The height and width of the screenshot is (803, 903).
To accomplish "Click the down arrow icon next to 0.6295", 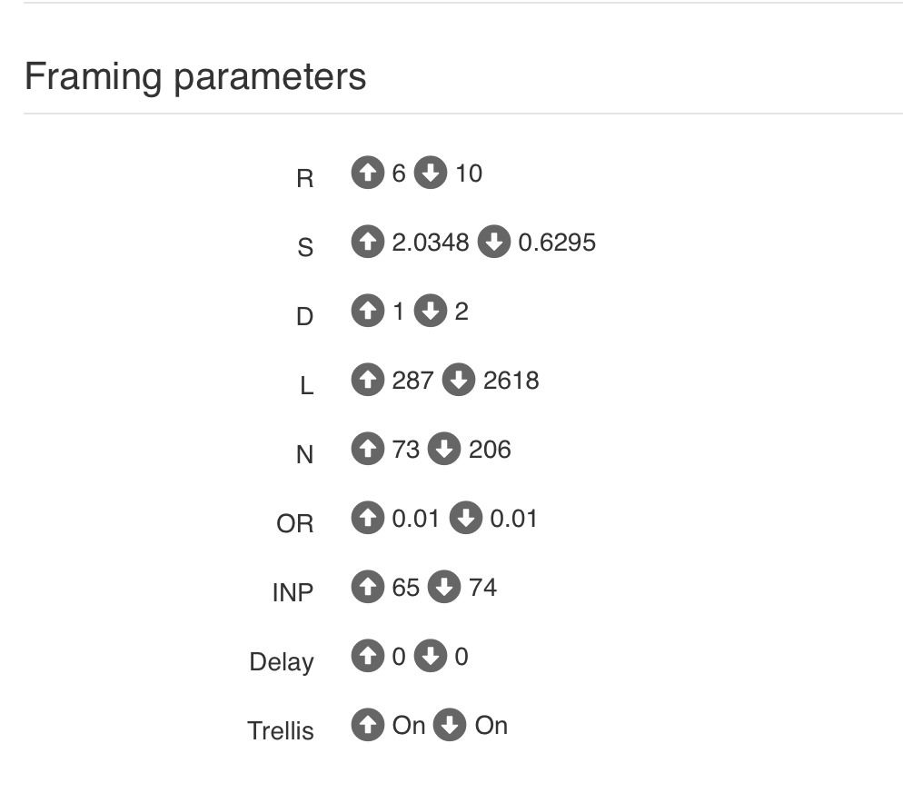I will click(494, 242).
